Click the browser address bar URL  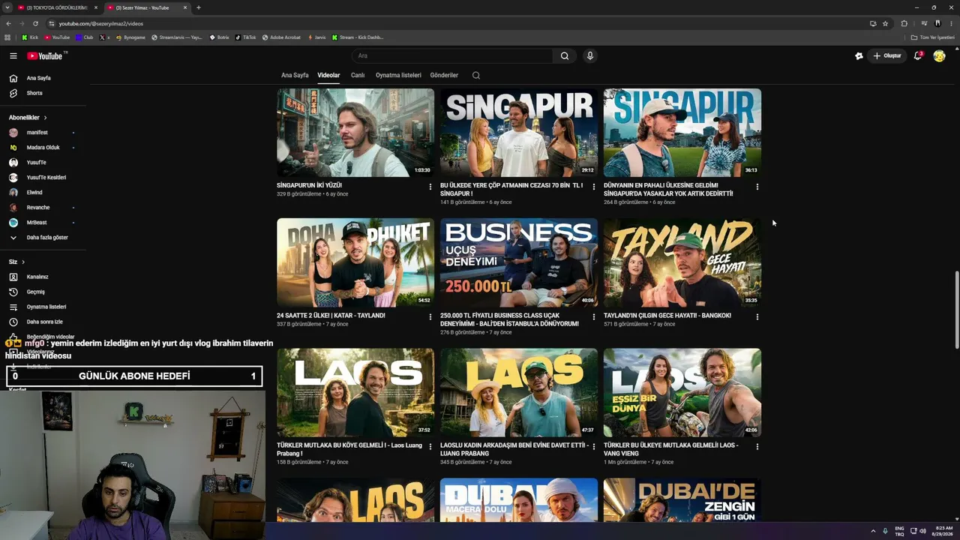point(101,23)
